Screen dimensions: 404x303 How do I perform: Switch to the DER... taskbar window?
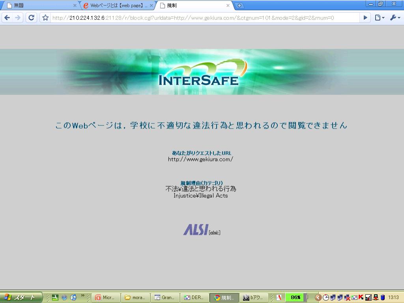coord(194,297)
